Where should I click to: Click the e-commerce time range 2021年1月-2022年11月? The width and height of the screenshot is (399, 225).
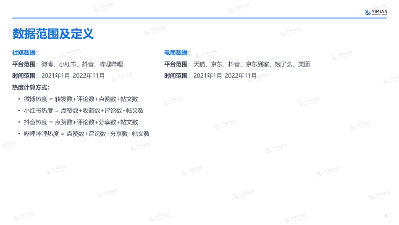click(225, 76)
